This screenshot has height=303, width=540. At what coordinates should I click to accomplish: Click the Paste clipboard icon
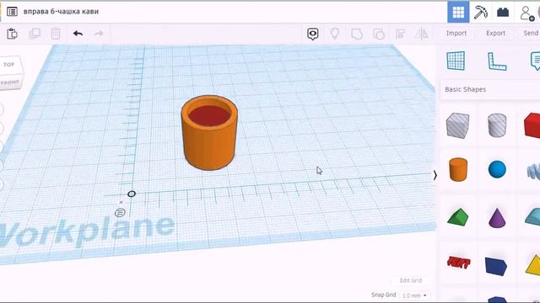12,34
